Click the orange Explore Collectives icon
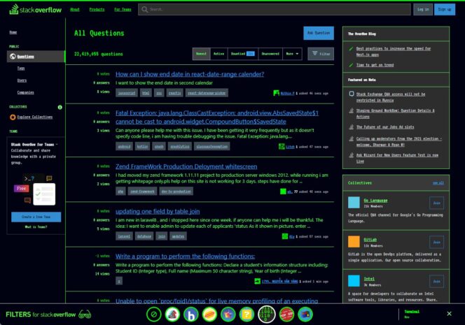Screen dimensions: 465x325 click(x=13, y=117)
